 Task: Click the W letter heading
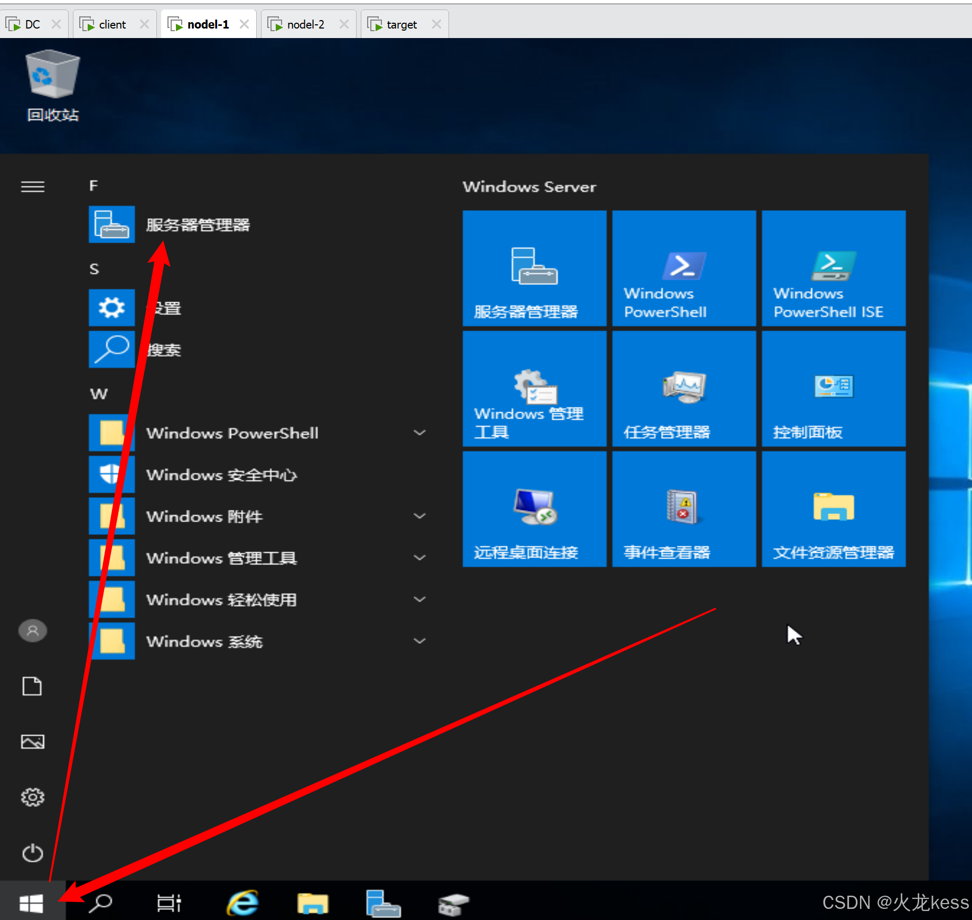click(x=99, y=394)
